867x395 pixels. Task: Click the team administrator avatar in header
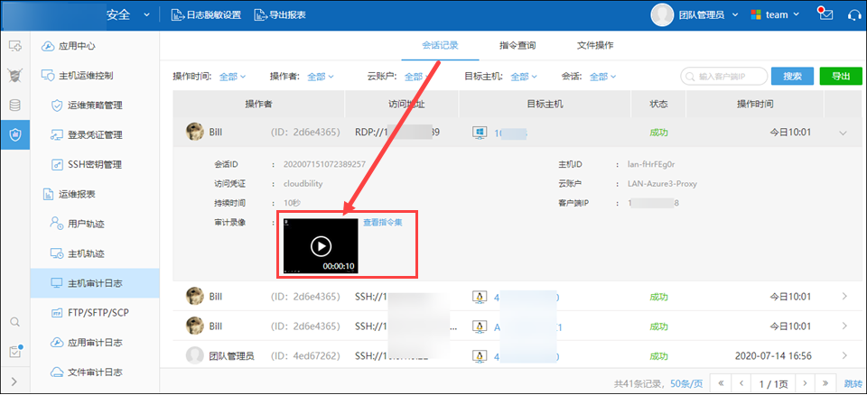(662, 15)
